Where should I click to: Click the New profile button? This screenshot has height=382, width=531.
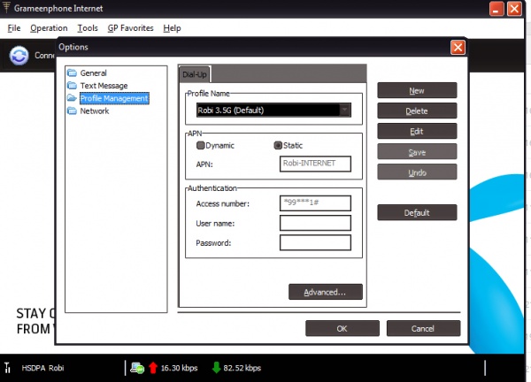click(417, 90)
